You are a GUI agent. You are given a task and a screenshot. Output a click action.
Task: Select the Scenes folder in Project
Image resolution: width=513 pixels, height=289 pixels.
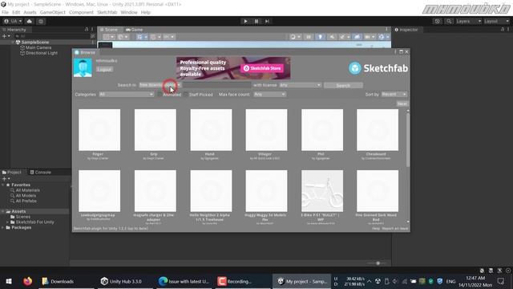[x=23, y=217]
